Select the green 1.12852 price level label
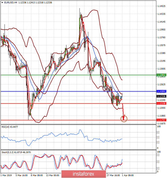 coord(161,75)
